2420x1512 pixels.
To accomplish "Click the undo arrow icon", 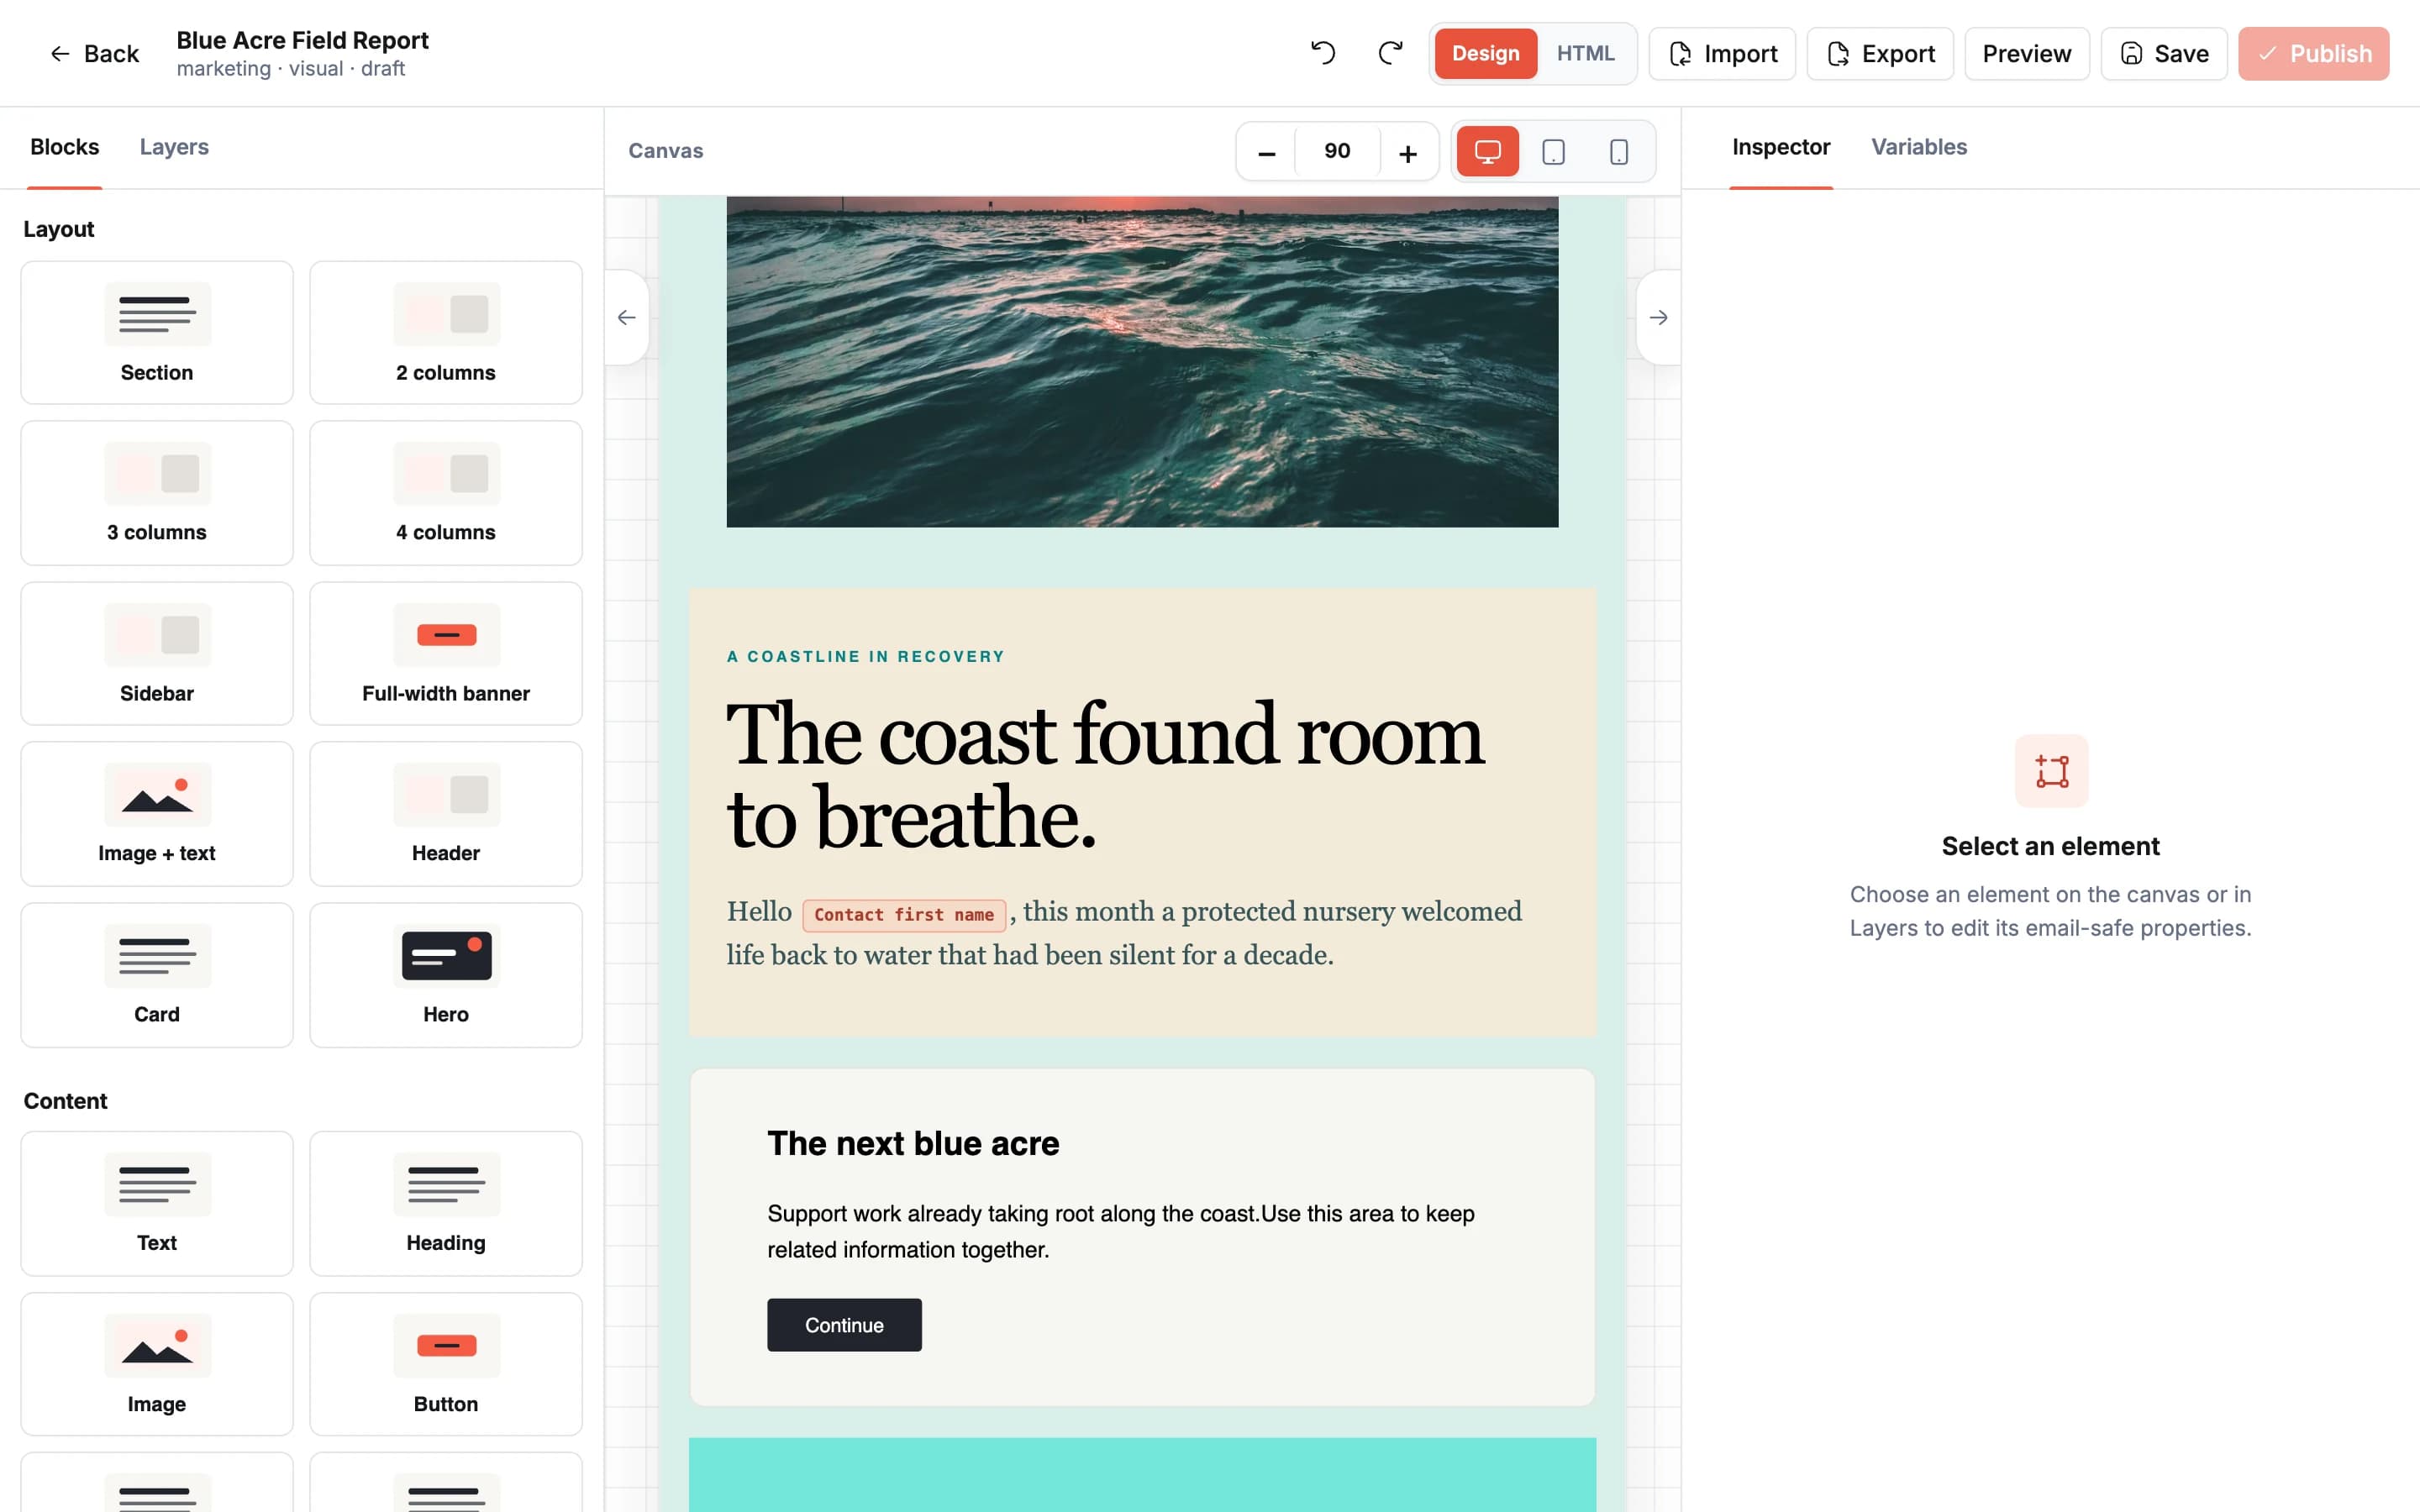I will coord(1323,53).
